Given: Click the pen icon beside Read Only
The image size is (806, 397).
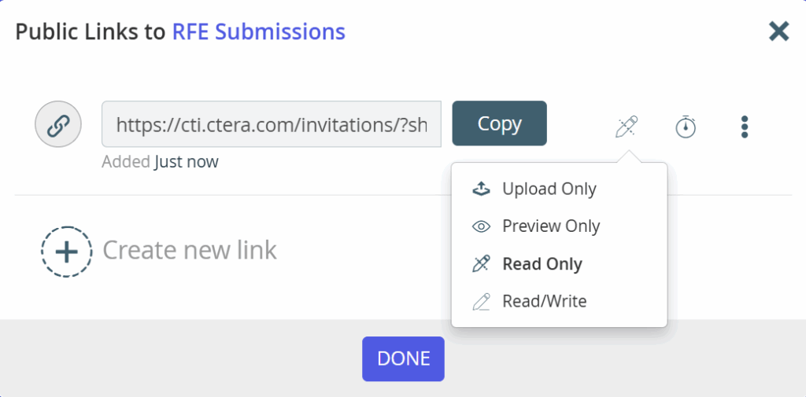Looking at the screenshot, I should (x=481, y=264).
